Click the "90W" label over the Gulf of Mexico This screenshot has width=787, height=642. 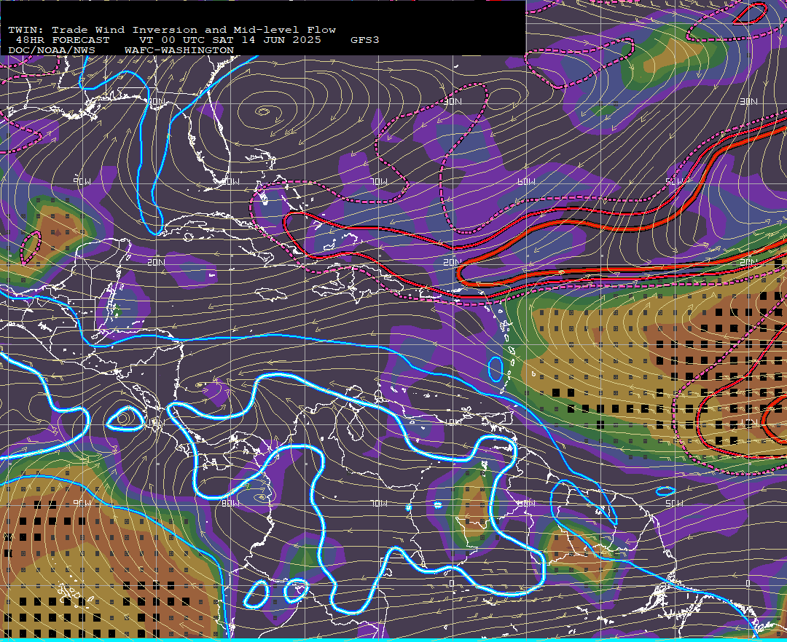(82, 181)
